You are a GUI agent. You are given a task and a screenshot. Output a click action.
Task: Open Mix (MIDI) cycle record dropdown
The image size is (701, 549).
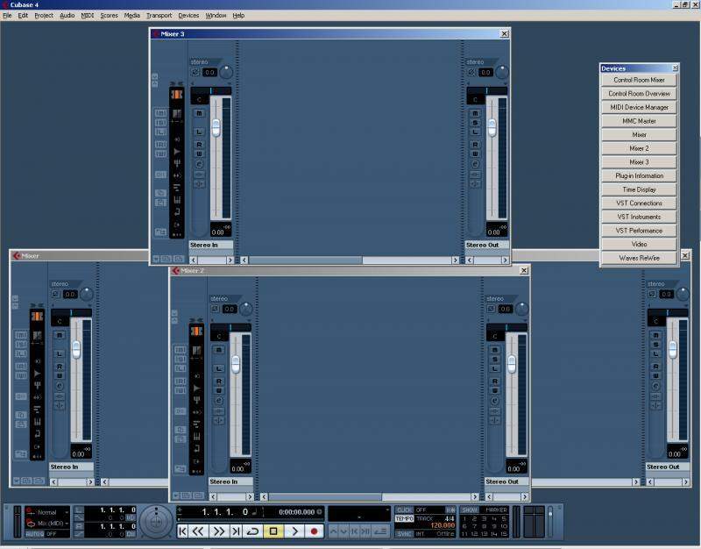pos(47,523)
